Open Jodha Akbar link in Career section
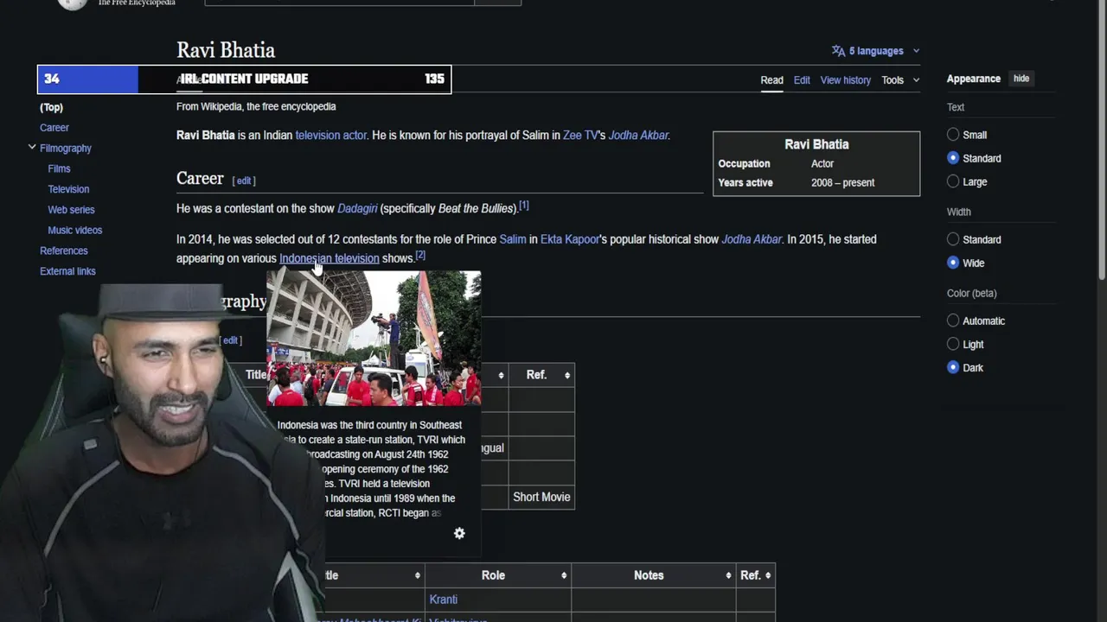Viewport: 1107px width, 622px height. (x=752, y=239)
